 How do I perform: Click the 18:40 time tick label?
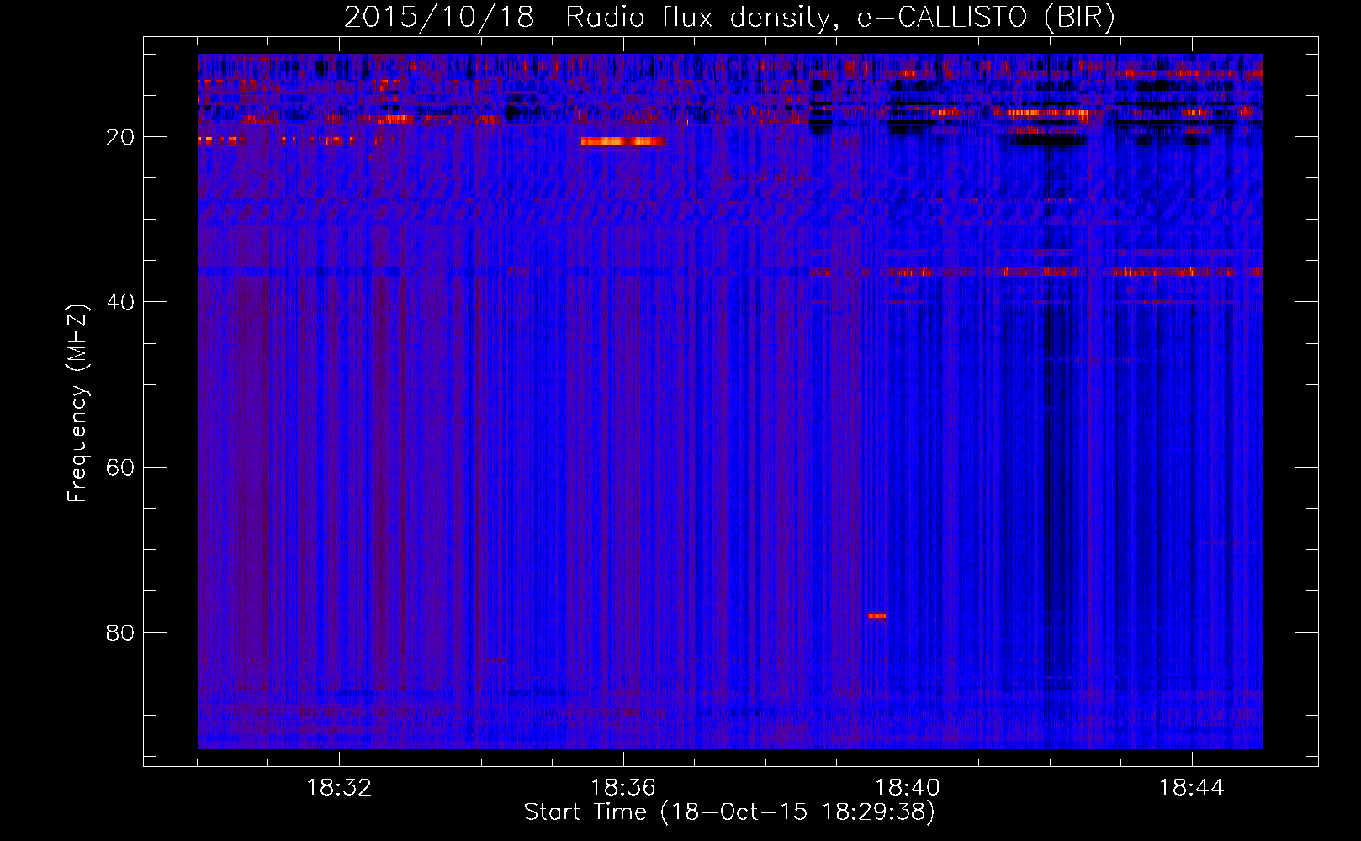click(x=908, y=788)
